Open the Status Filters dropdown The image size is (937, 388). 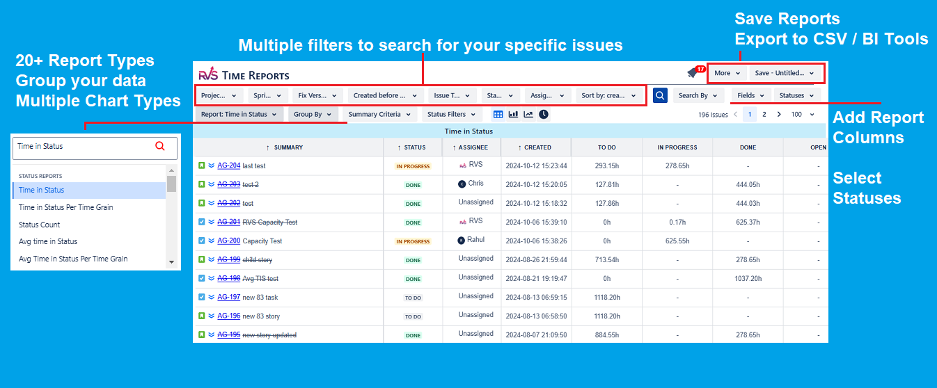click(451, 114)
